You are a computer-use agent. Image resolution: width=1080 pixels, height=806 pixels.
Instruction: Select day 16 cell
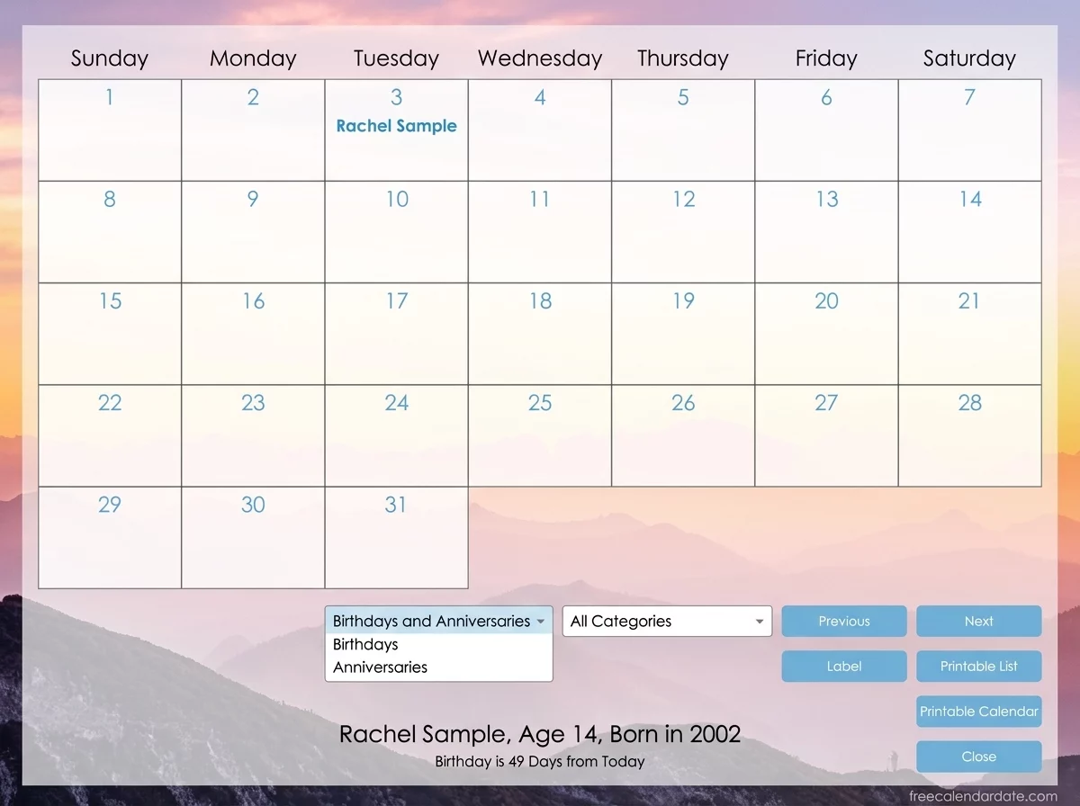(x=253, y=334)
